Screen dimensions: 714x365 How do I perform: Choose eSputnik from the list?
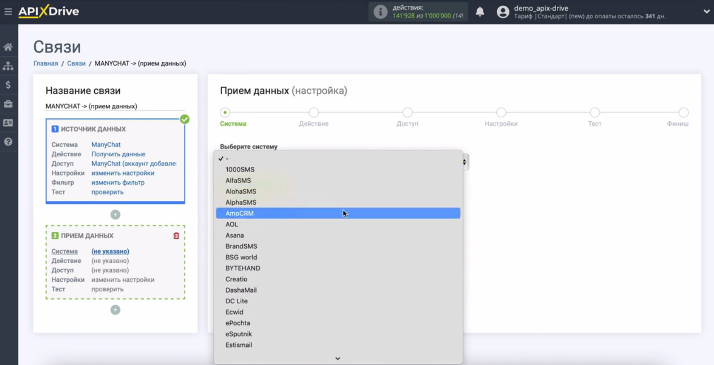[338, 334]
